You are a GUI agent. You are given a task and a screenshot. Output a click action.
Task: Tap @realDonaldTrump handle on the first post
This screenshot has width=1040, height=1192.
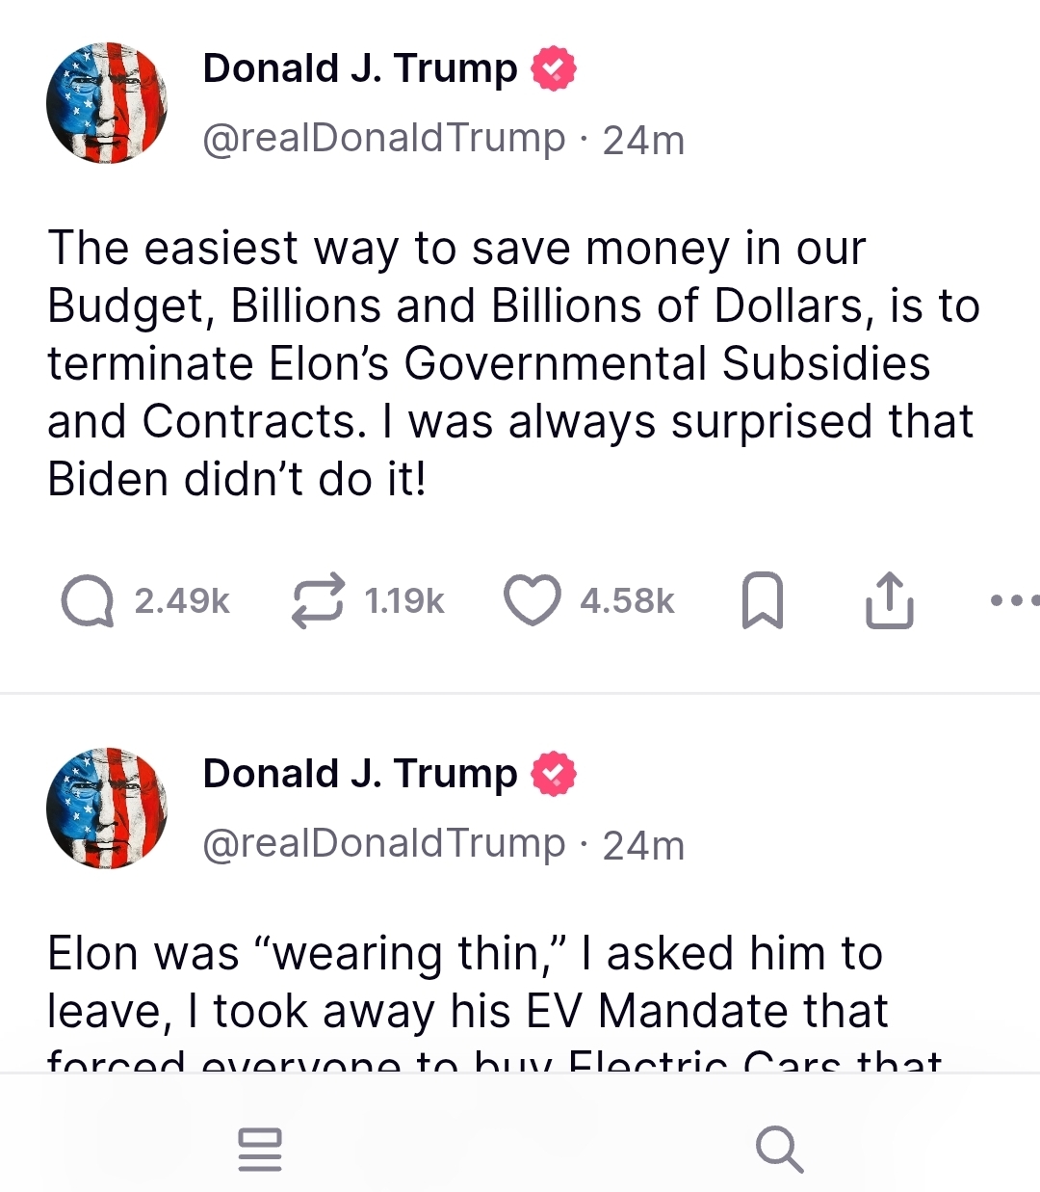tap(383, 139)
